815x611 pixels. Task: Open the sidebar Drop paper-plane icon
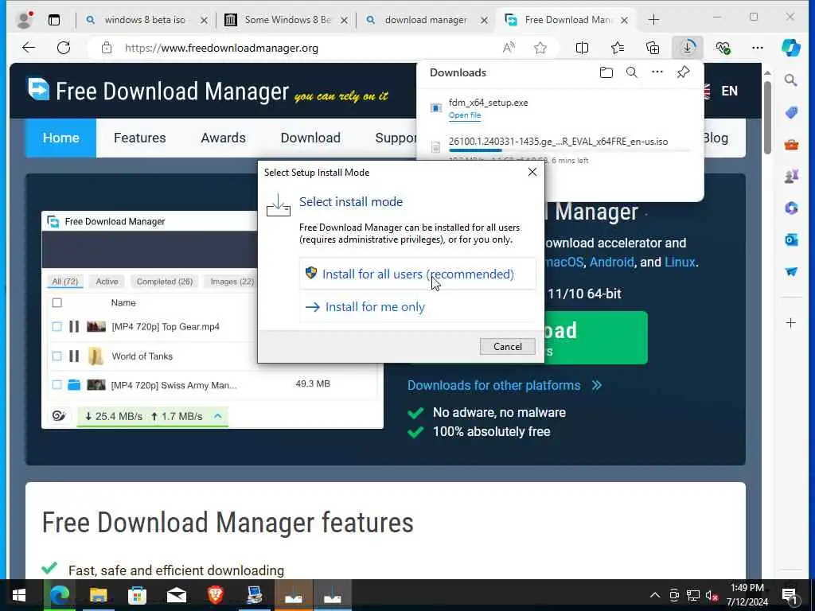coord(791,272)
